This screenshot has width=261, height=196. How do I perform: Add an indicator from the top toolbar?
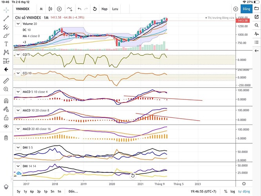point(70,8)
